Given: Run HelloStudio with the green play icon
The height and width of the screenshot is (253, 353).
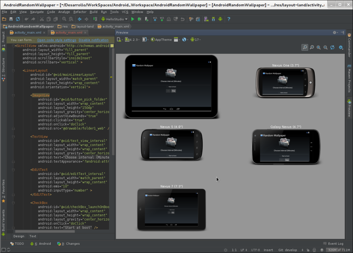Looking at the screenshot, I should (133, 19).
